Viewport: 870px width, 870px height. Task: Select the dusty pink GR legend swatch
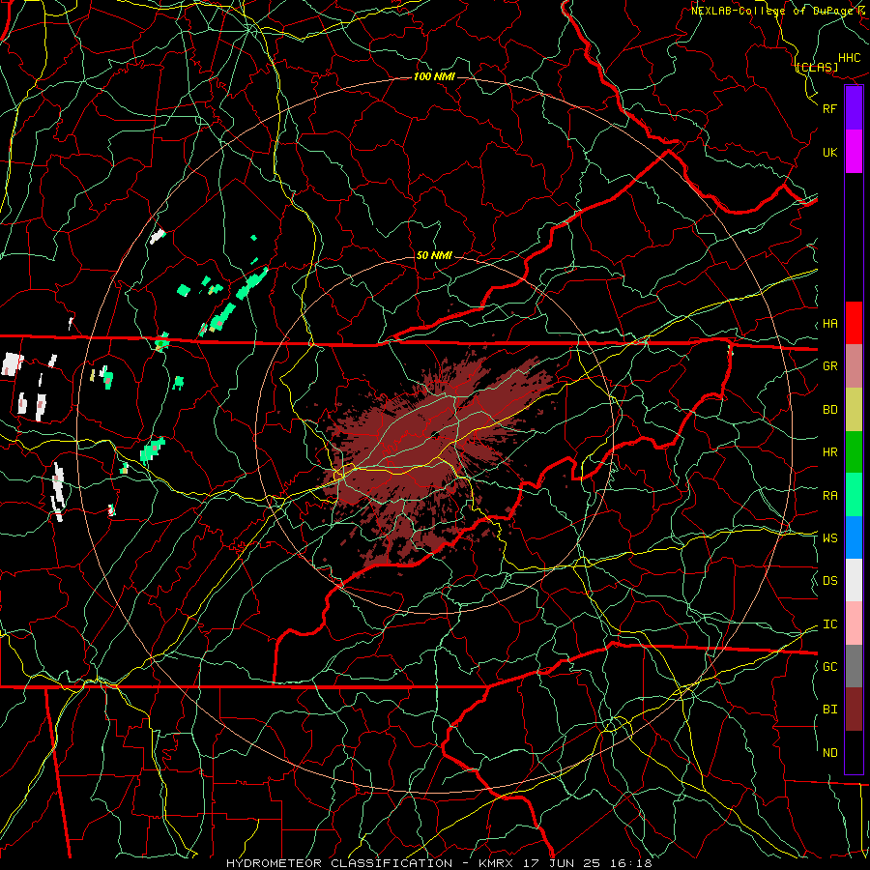pyautogui.click(x=854, y=366)
